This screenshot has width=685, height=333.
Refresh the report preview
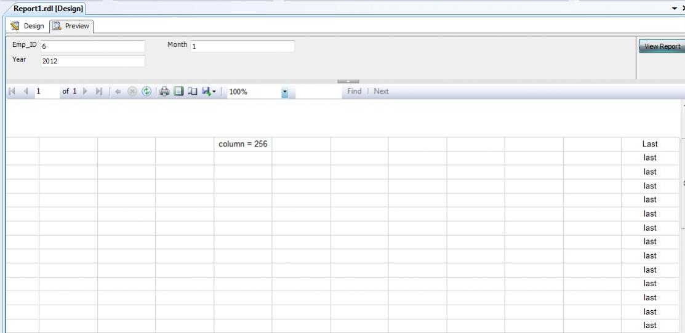coord(146,91)
